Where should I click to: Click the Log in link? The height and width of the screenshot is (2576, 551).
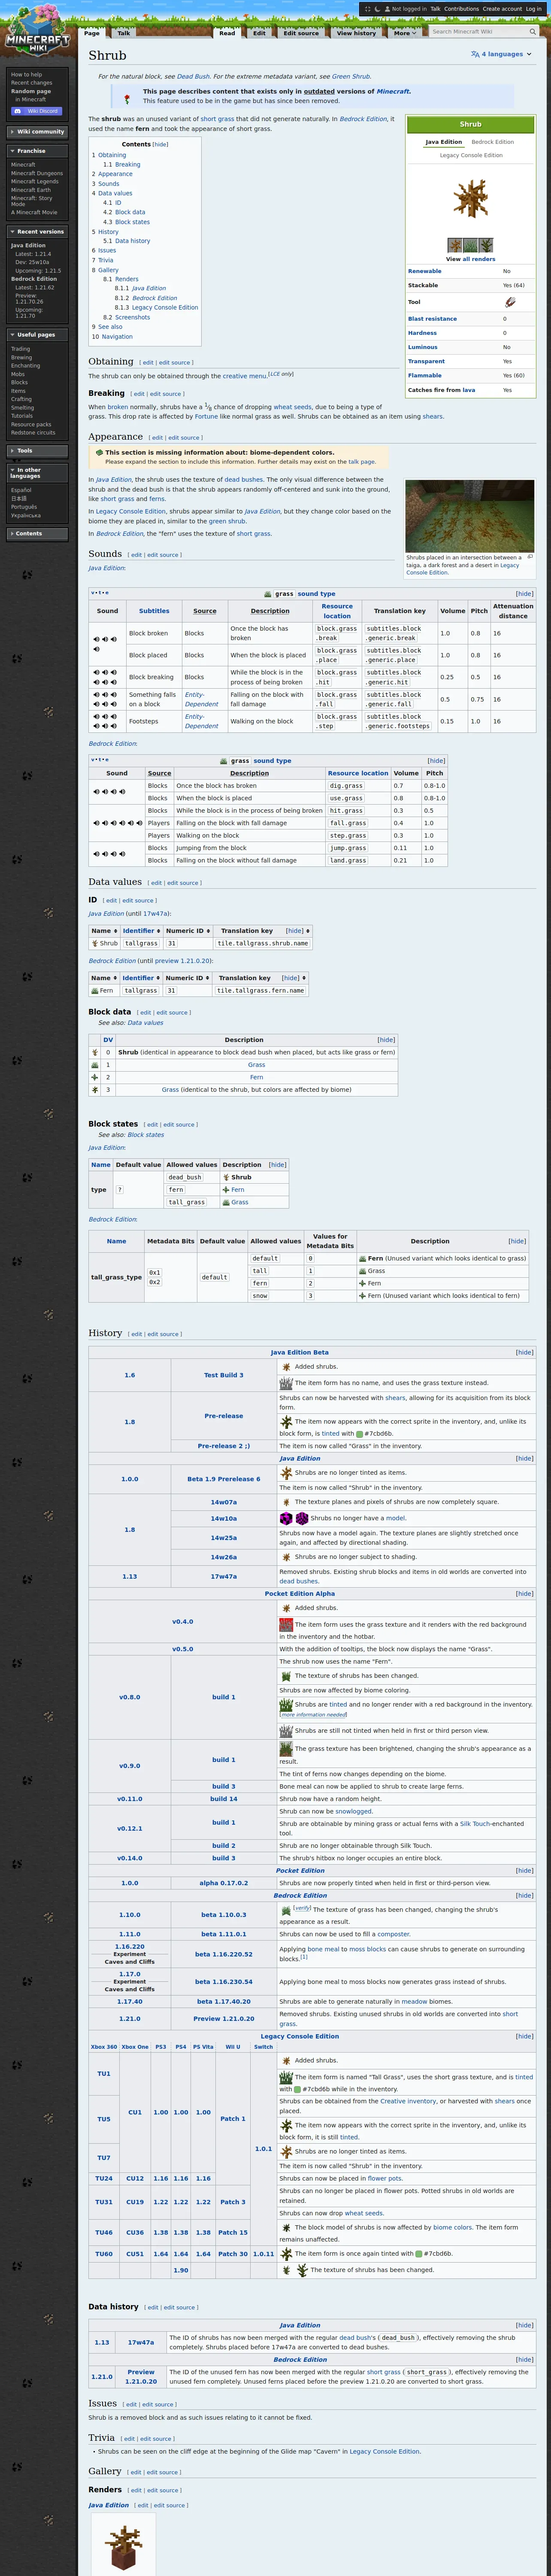(534, 9)
